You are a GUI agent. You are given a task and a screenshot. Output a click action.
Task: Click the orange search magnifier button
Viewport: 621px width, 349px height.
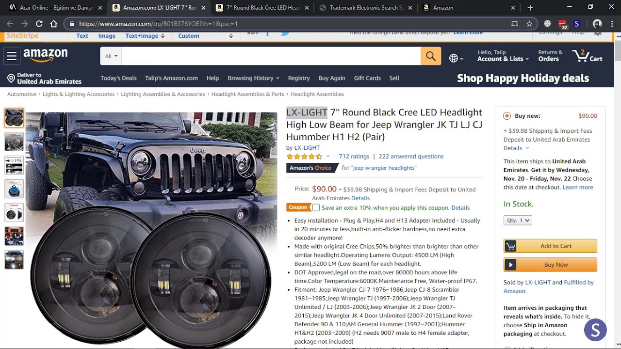pos(431,56)
